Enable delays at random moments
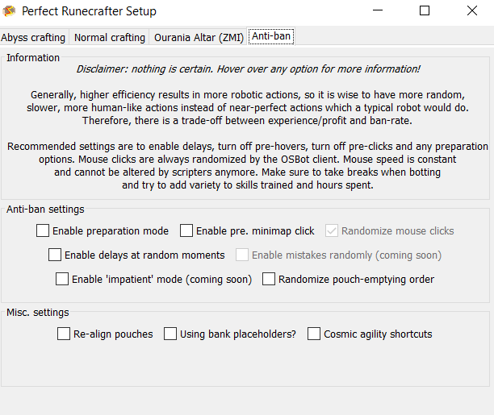 pos(55,255)
